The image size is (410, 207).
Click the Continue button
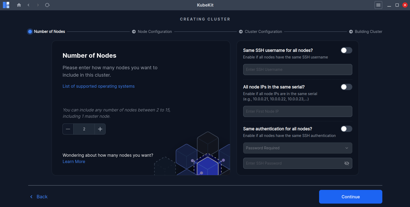tap(350, 197)
